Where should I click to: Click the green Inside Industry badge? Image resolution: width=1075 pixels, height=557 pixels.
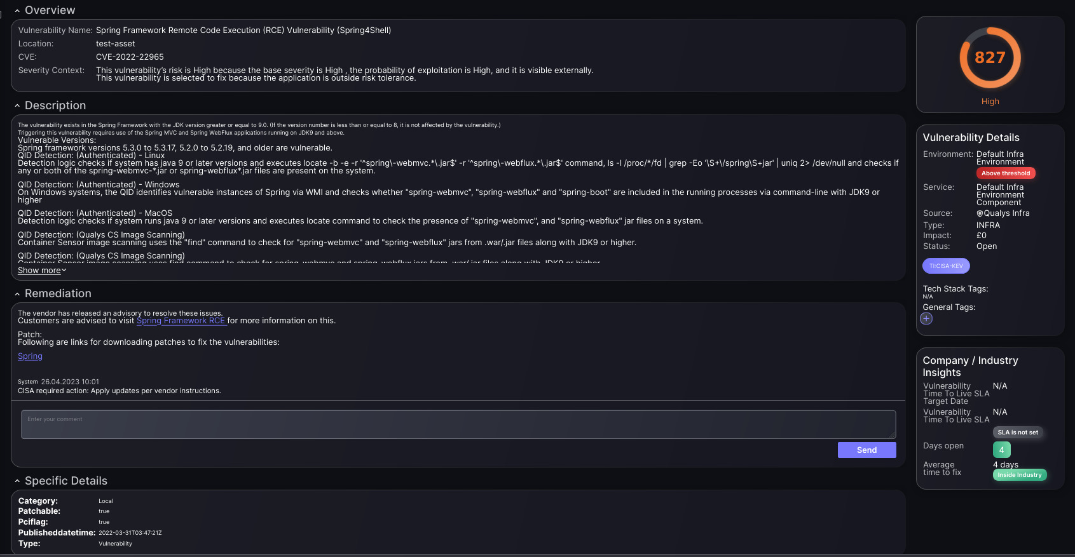[x=1019, y=475]
